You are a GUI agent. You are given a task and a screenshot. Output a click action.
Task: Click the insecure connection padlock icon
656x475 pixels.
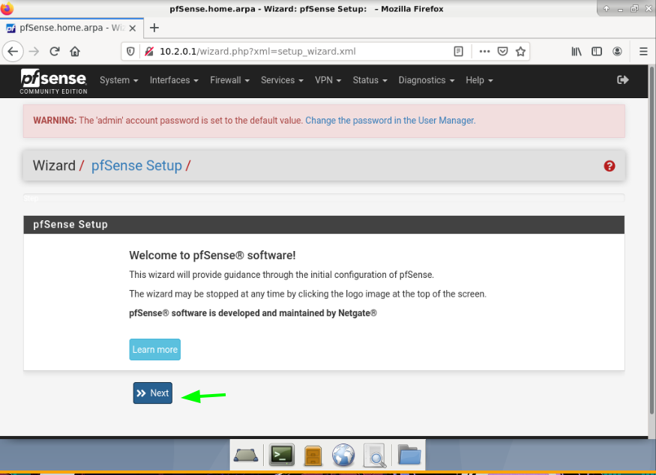click(149, 52)
